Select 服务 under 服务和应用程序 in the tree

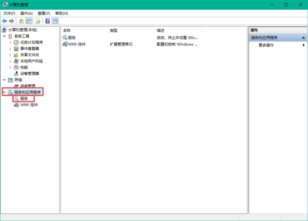(x=24, y=98)
